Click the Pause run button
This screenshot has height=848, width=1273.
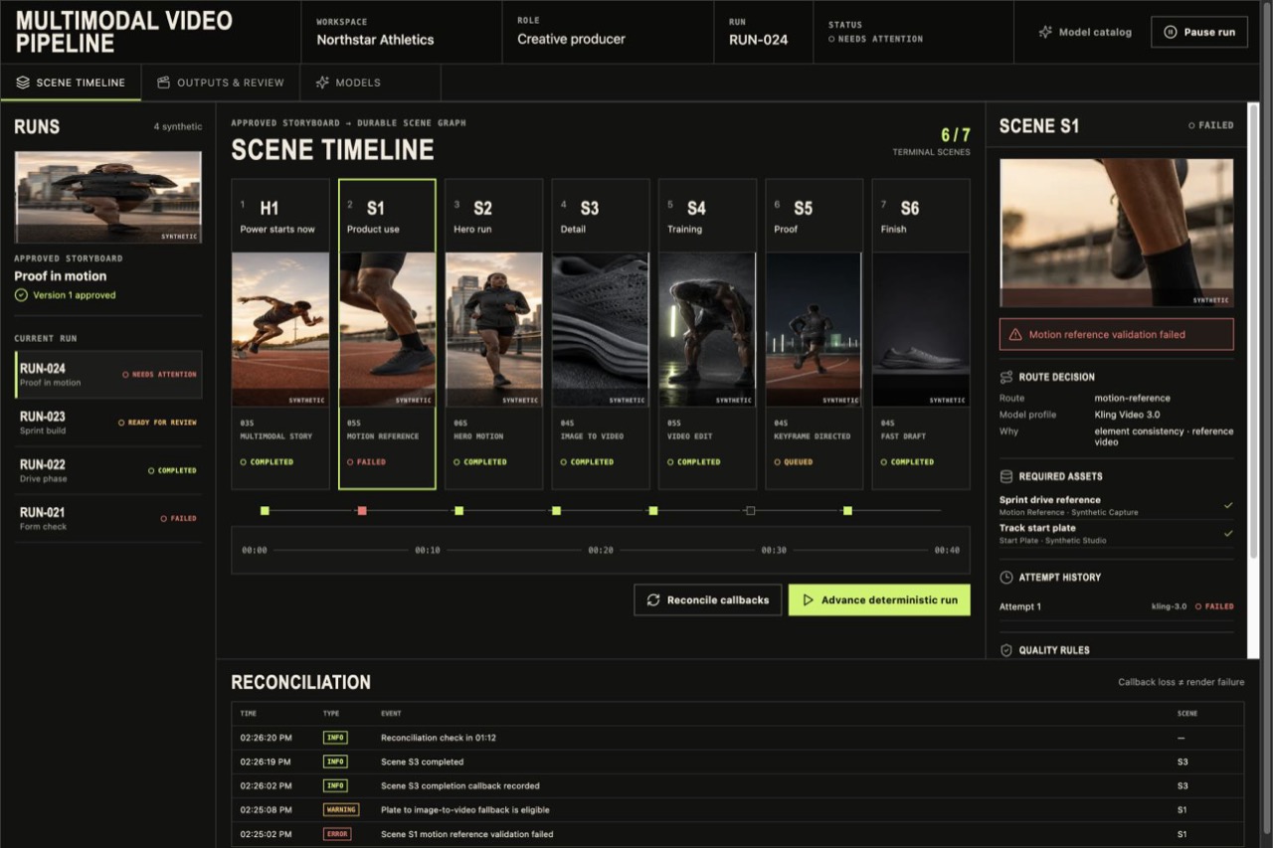click(x=1199, y=32)
